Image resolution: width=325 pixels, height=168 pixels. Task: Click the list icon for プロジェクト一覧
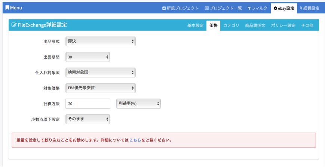pyautogui.click(x=206, y=8)
